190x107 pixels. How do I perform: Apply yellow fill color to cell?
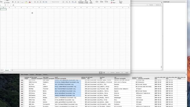click(x=26, y=2)
